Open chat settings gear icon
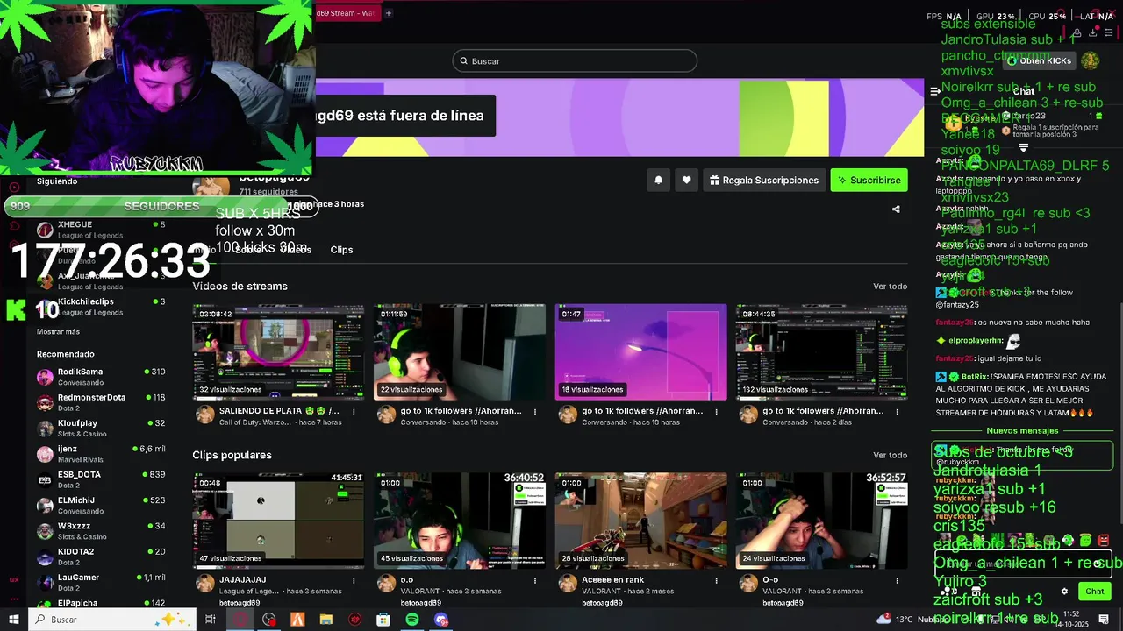The width and height of the screenshot is (1123, 631). point(1064,592)
